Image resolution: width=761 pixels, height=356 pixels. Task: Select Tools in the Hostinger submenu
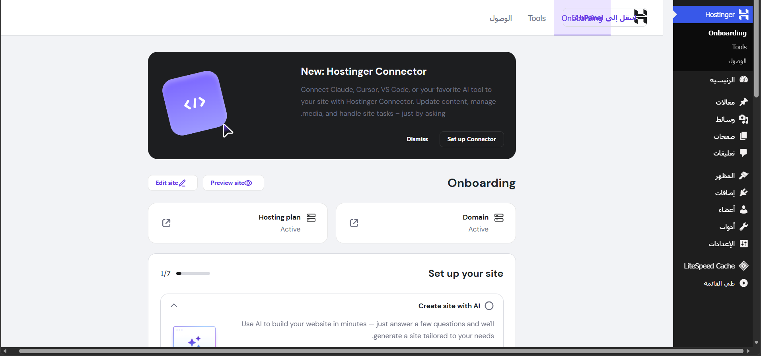(739, 47)
